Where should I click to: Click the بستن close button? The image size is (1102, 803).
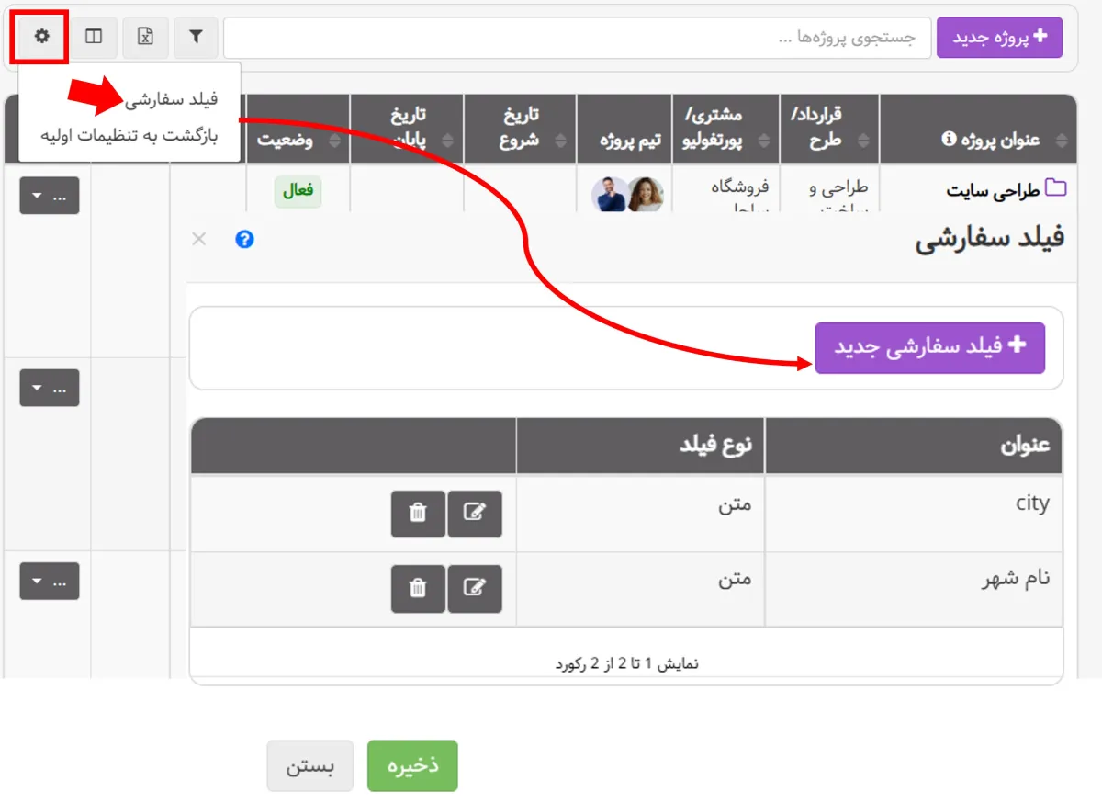click(309, 766)
